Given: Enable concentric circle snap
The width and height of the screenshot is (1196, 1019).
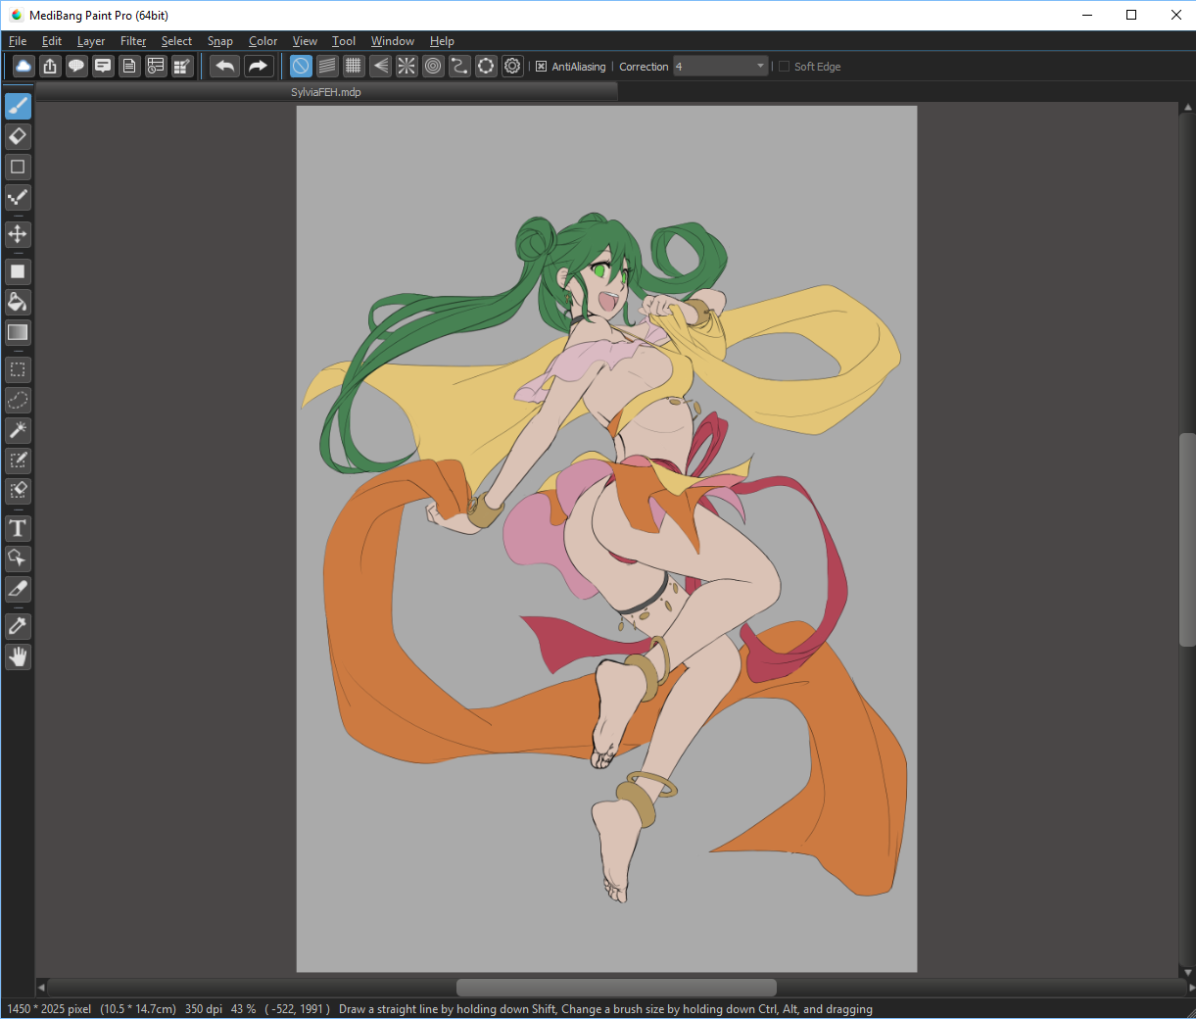Looking at the screenshot, I should coord(433,66).
